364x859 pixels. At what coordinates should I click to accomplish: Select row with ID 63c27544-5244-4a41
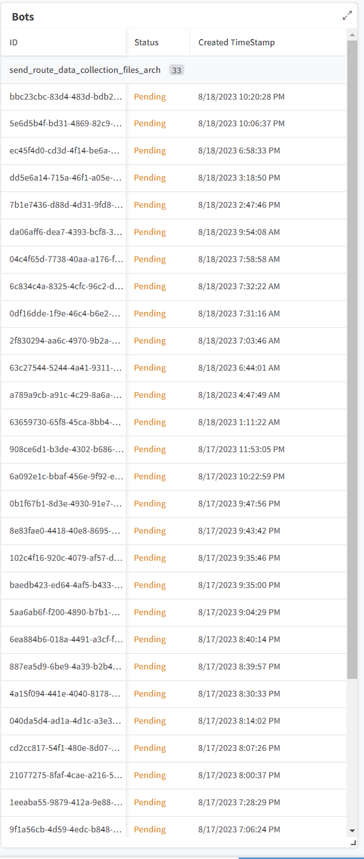coord(174,368)
